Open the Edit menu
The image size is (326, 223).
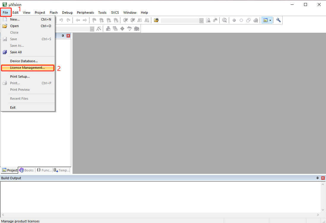(x=15, y=13)
